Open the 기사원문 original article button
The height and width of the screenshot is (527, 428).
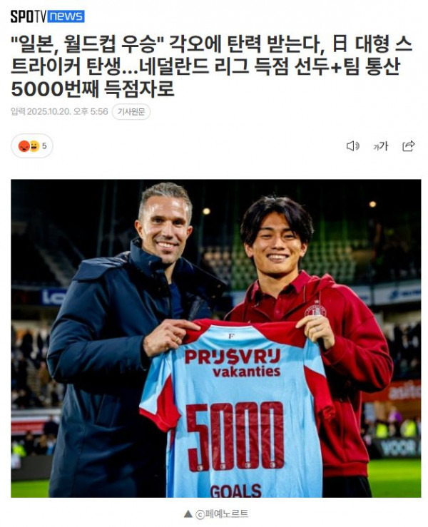click(x=131, y=111)
